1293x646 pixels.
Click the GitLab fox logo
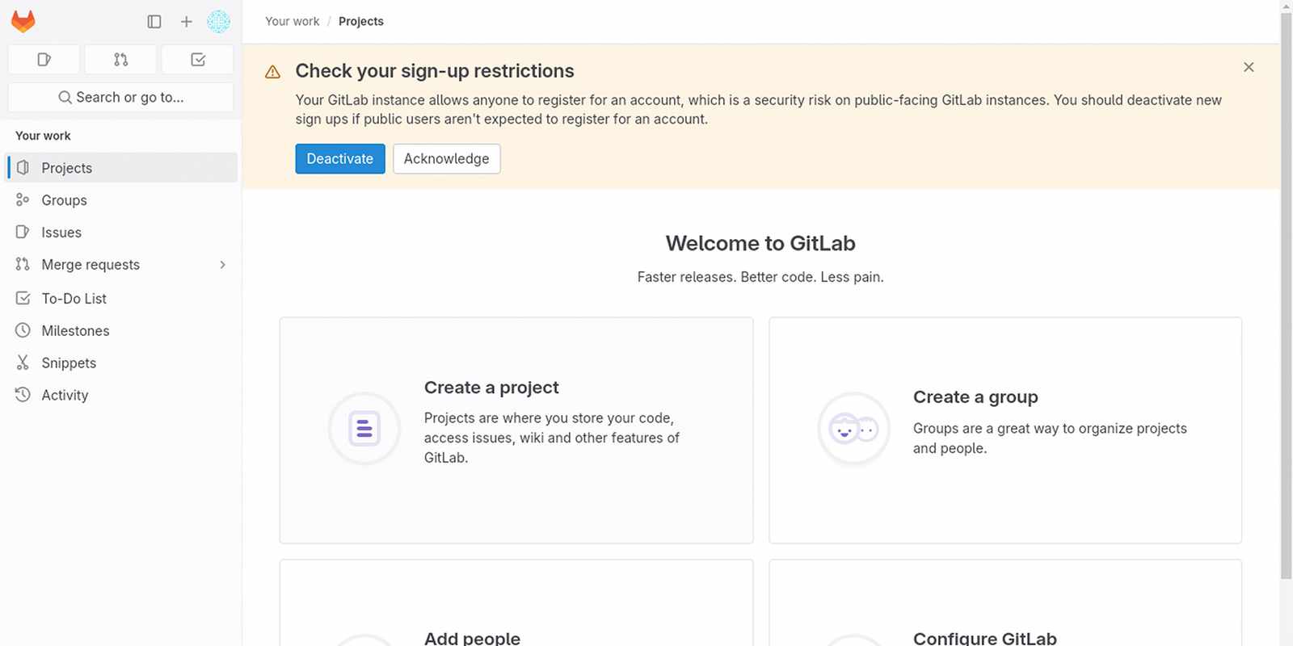[23, 22]
